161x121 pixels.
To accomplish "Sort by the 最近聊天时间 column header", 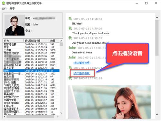I will tap(36, 41).
